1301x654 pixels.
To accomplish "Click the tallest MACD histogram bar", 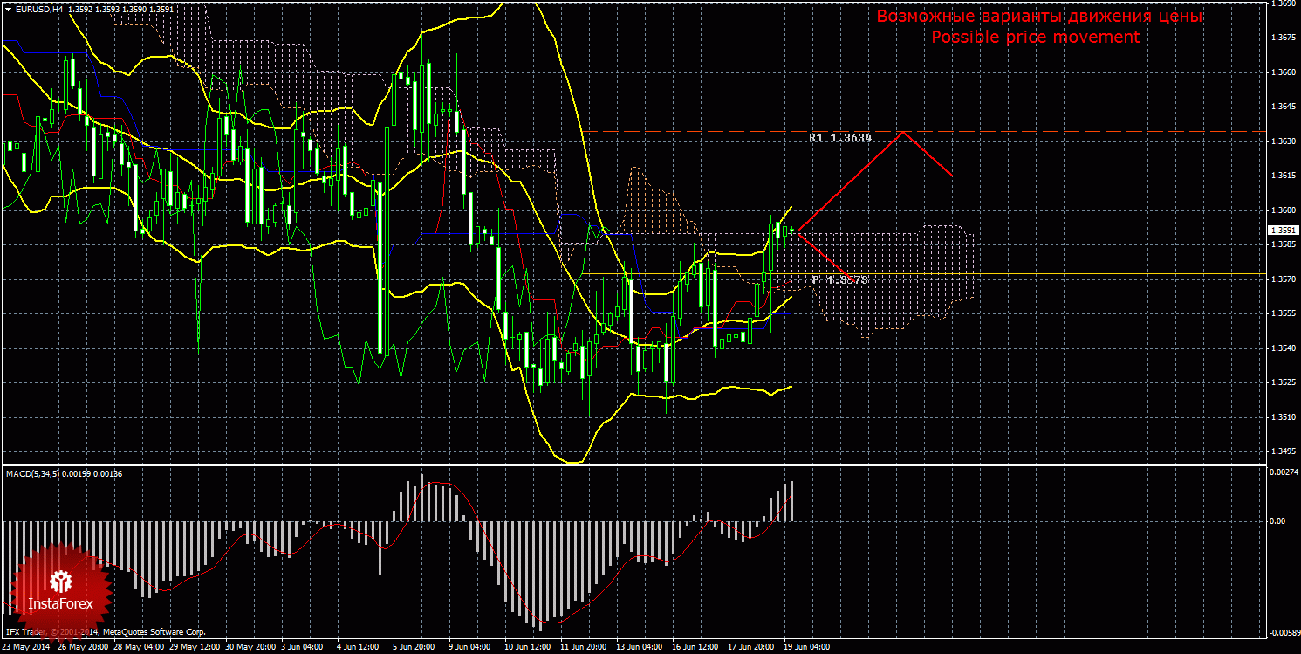I will pyautogui.click(x=541, y=576).
